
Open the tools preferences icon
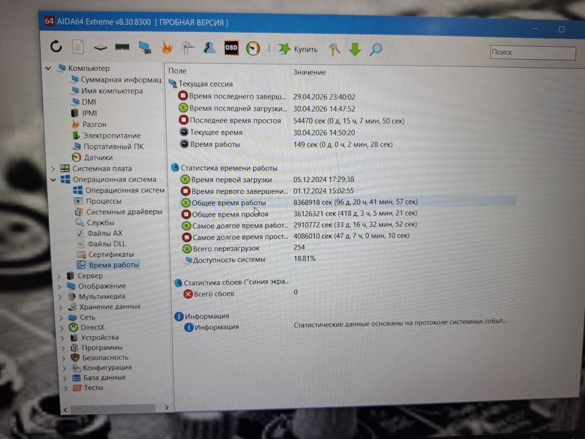pos(334,50)
